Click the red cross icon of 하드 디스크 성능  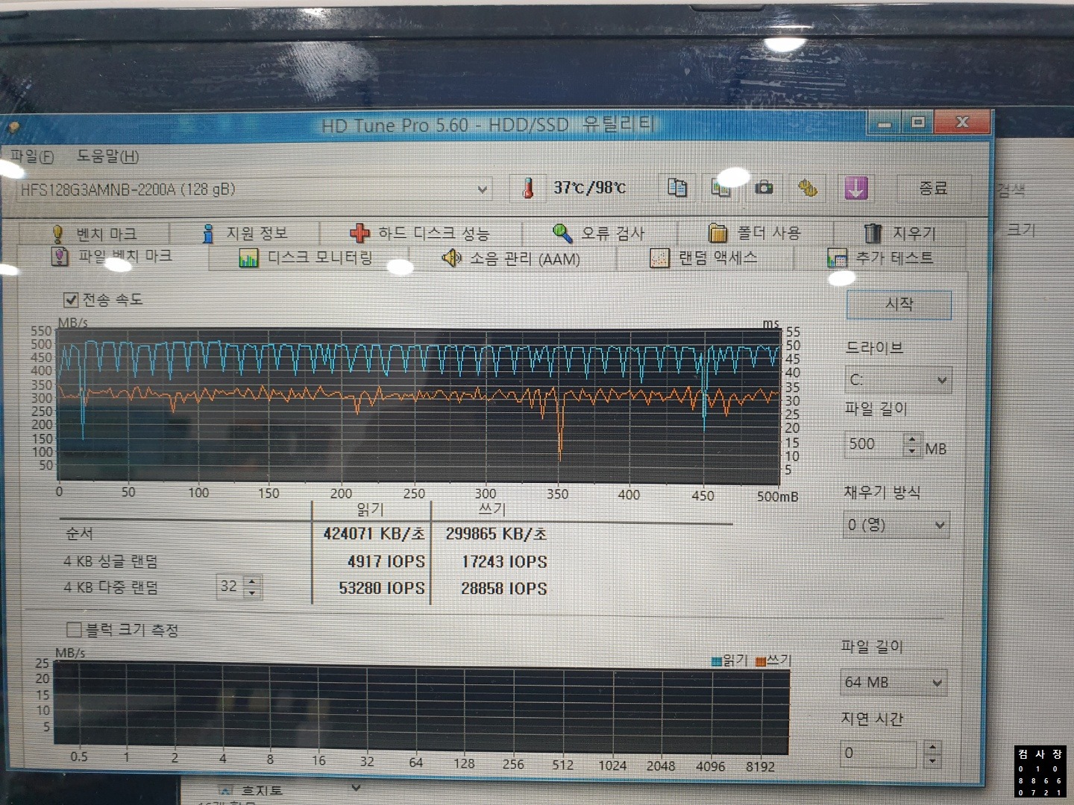(359, 233)
